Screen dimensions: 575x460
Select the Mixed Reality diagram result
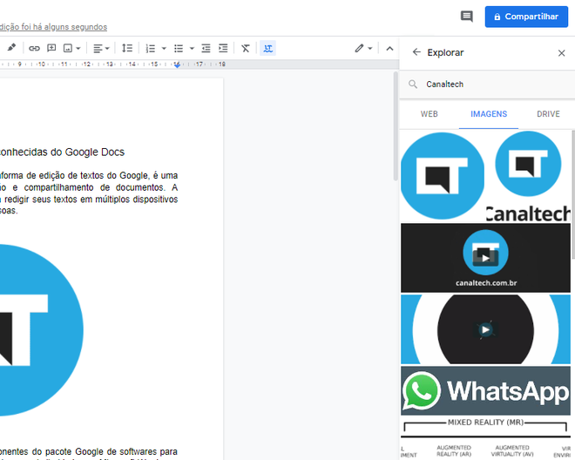[x=485, y=438]
